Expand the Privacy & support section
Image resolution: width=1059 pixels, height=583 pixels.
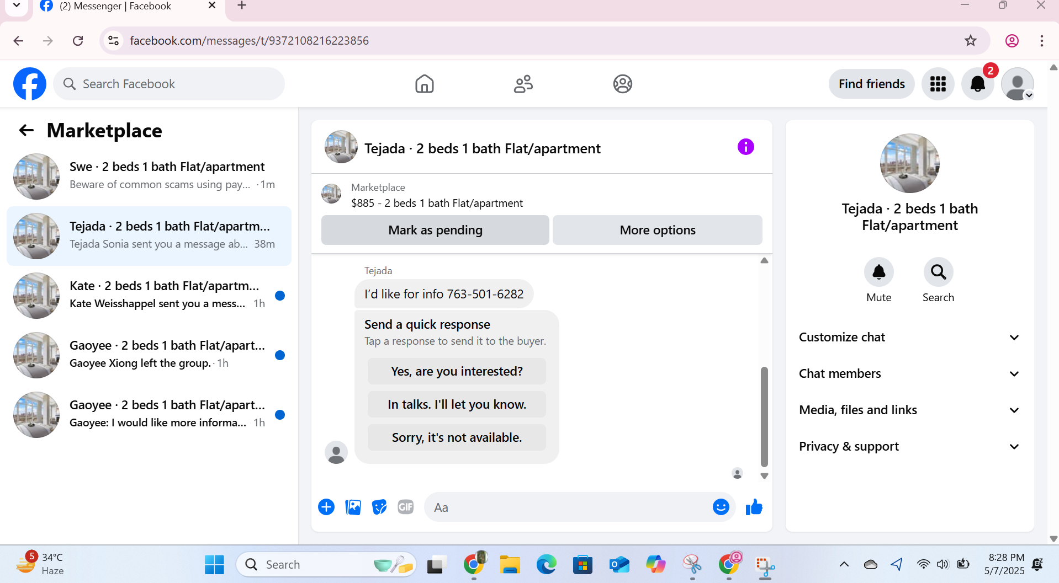[x=909, y=446]
